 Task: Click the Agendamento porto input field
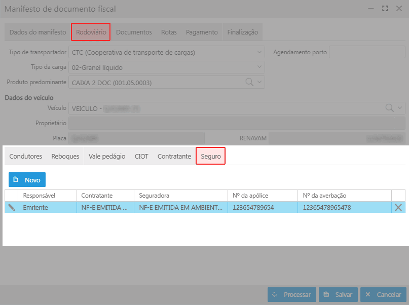[367, 52]
